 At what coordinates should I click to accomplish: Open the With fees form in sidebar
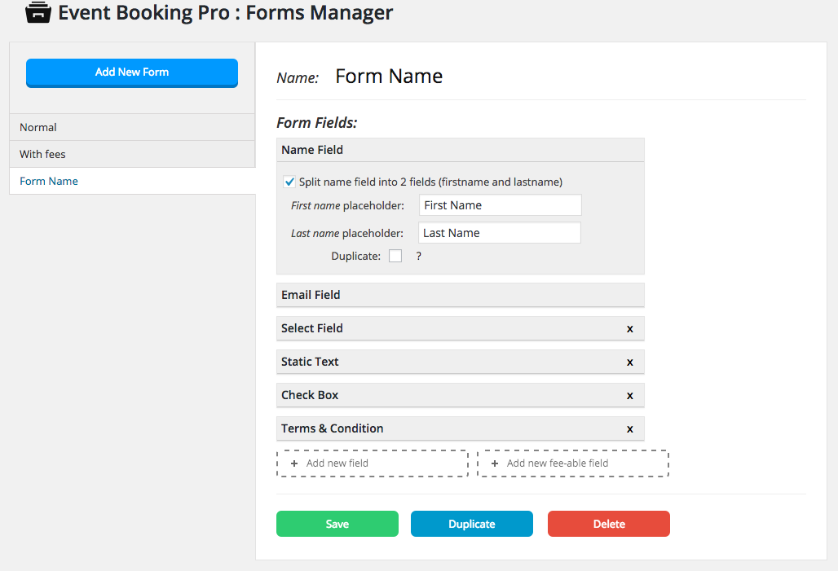click(x=132, y=154)
